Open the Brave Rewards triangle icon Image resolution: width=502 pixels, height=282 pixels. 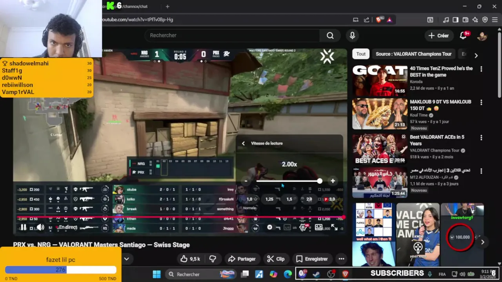click(x=389, y=20)
